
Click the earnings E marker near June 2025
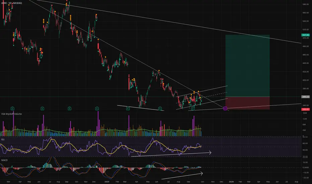point(160,108)
